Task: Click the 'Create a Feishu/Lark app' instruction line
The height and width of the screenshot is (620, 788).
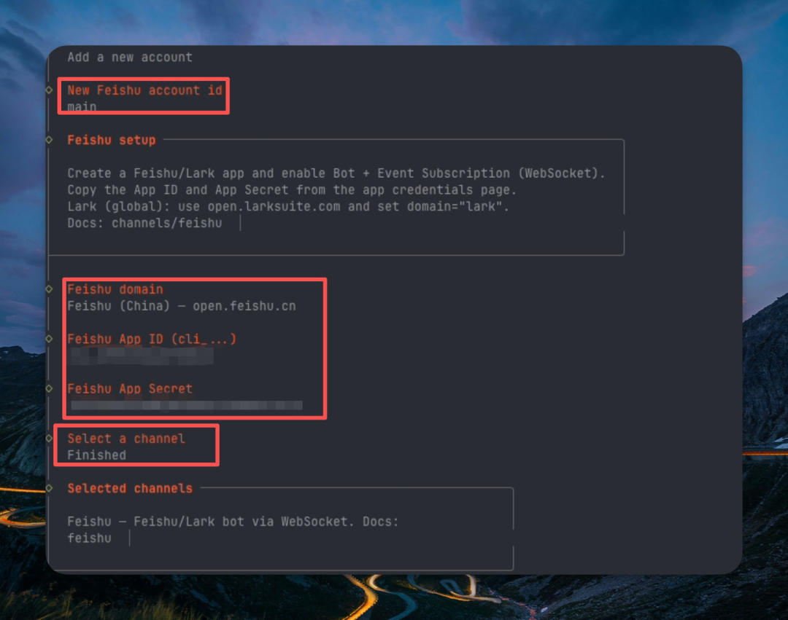Action: pos(336,173)
